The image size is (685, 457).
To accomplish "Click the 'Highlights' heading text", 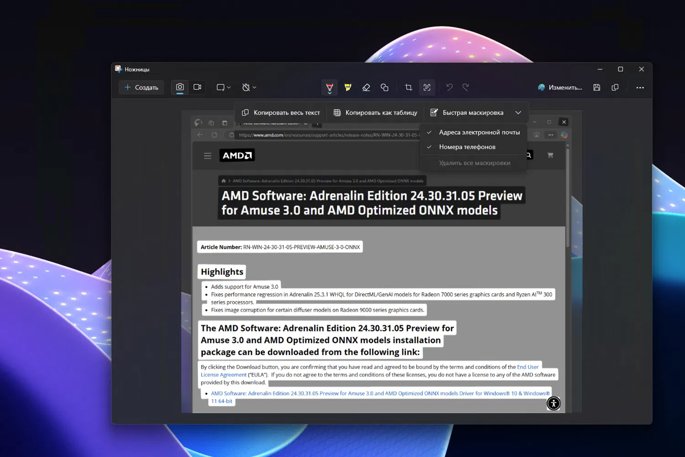I will 222,272.
